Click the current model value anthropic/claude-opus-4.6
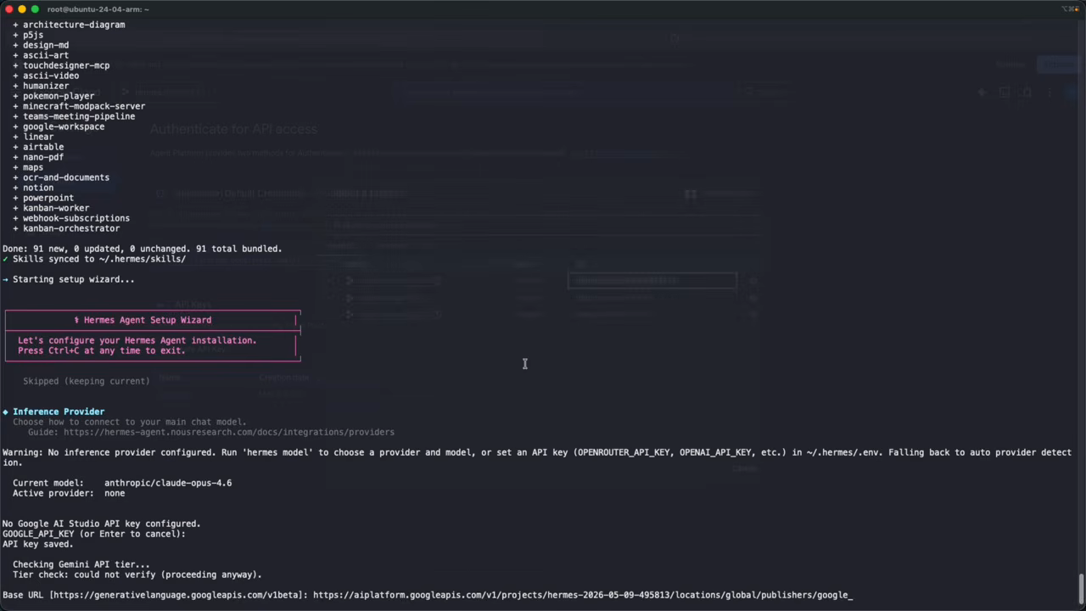1086x611 pixels. click(x=168, y=483)
